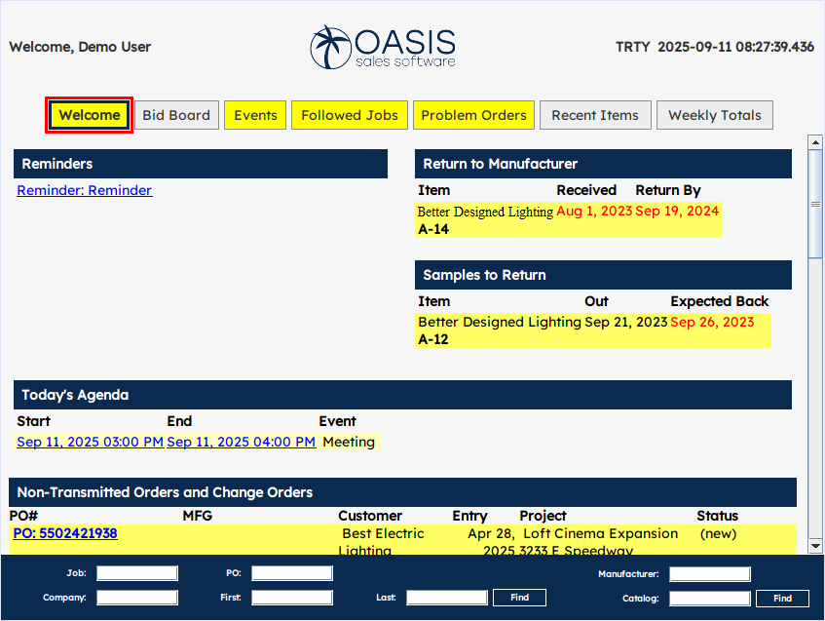Open the Reminder: Reminder link
This screenshot has width=825, height=621.
(84, 190)
